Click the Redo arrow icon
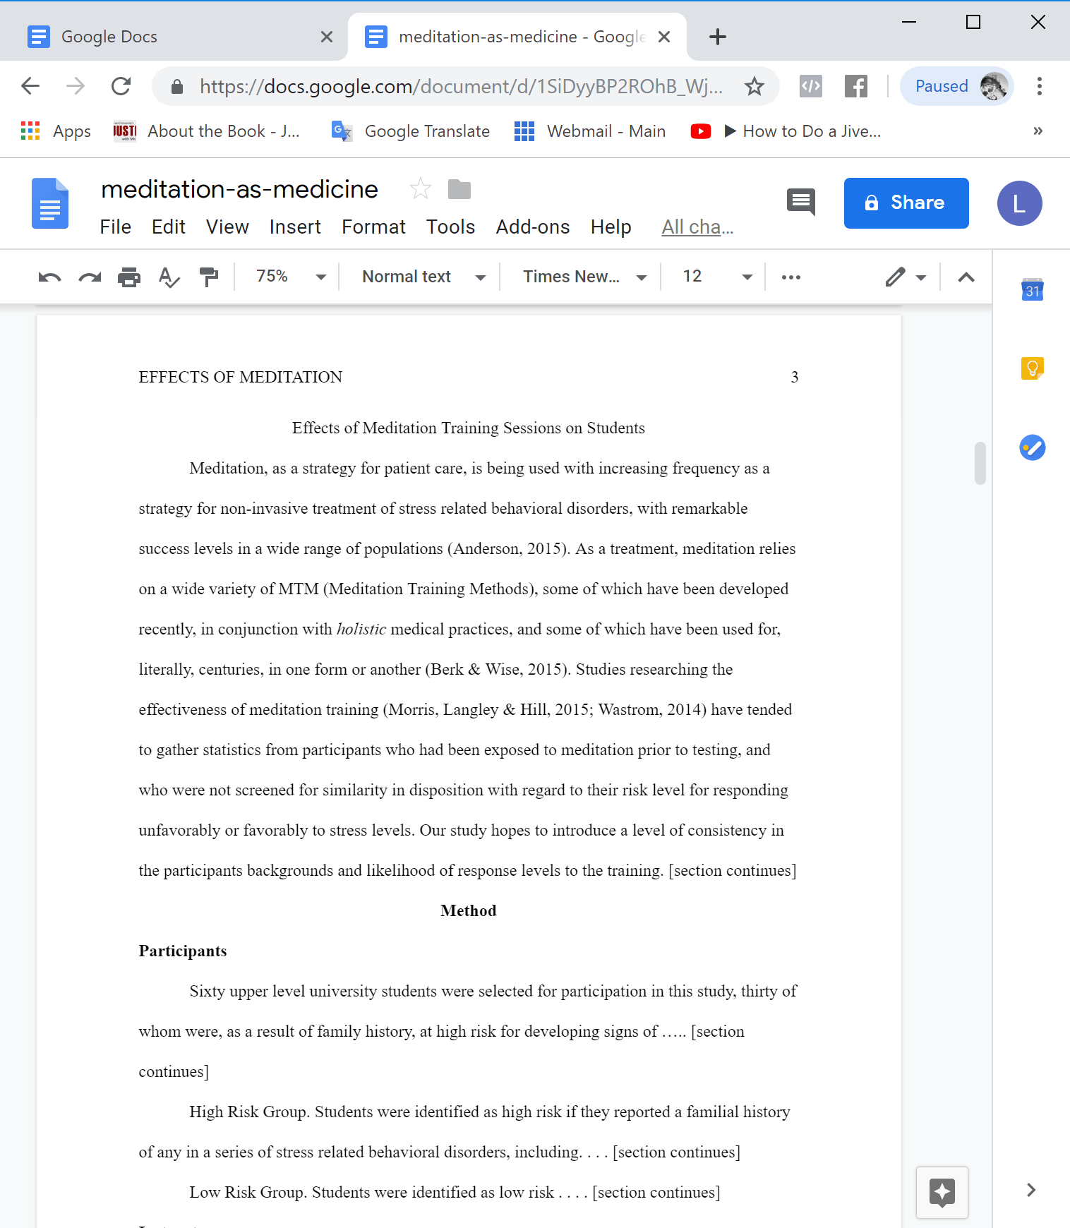1070x1228 pixels. (90, 277)
